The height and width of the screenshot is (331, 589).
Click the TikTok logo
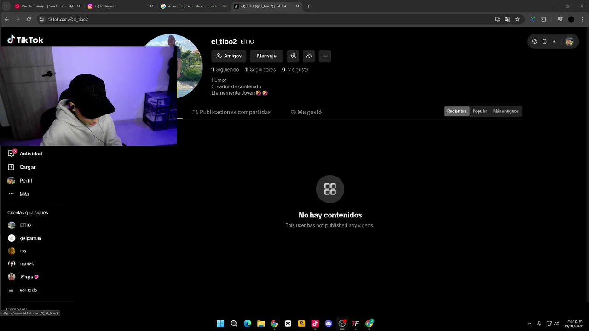pyautogui.click(x=25, y=40)
